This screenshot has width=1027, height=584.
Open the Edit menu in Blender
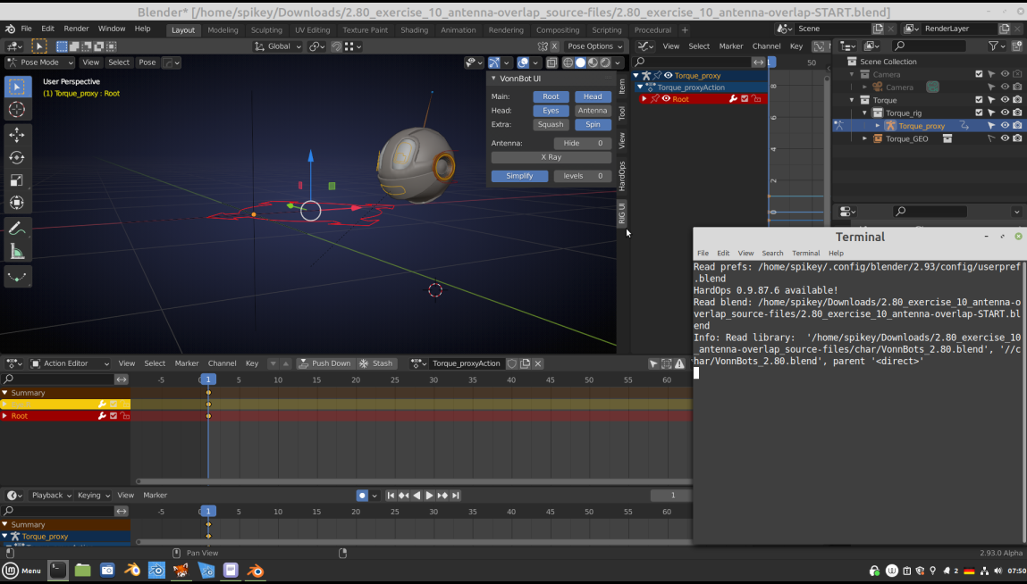pyautogui.click(x=47, y=29)
